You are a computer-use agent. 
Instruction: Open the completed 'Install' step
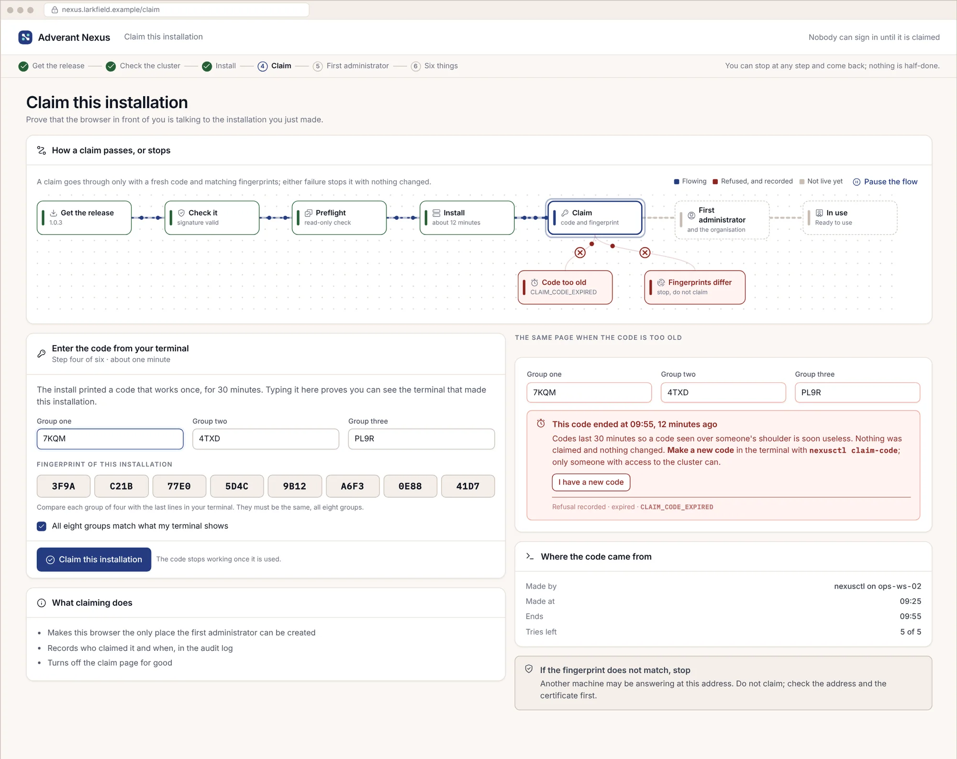pos(219,66)
